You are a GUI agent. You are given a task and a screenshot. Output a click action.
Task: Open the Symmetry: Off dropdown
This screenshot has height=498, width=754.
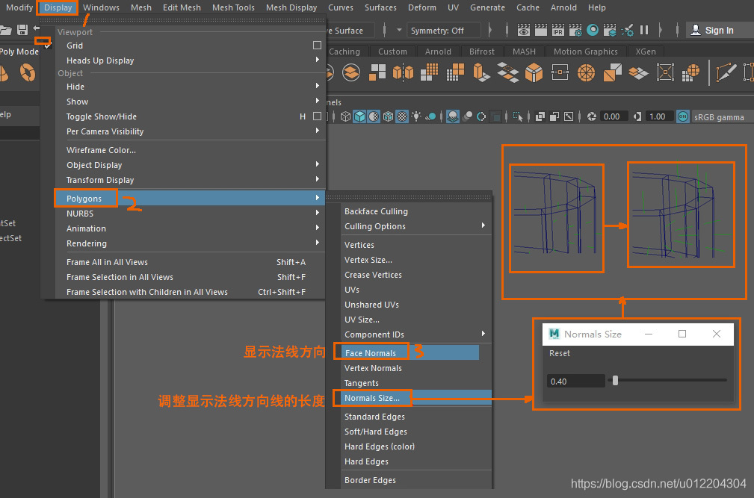pos(443,31)
